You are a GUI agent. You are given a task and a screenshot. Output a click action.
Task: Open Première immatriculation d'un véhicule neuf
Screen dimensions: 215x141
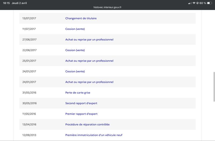[x=94, y=135]
